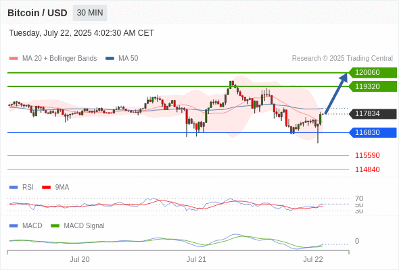Click the Jul 21 date axis label
Viewport: 399px width, 270px height.
pyautogui.click(x=196, y=259)
